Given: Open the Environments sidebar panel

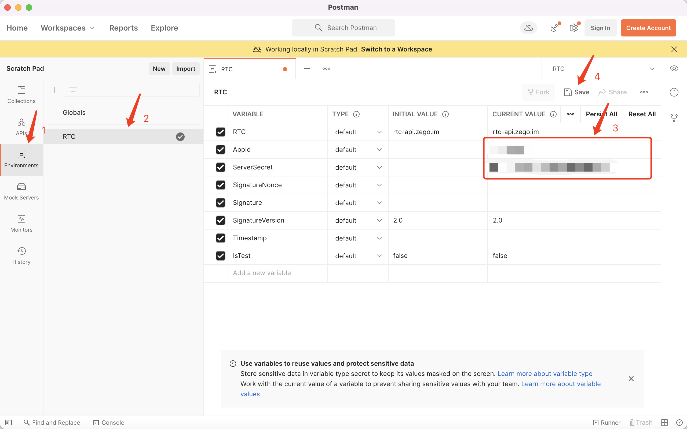Looking at the screenshot, I should tap(21, 160).
